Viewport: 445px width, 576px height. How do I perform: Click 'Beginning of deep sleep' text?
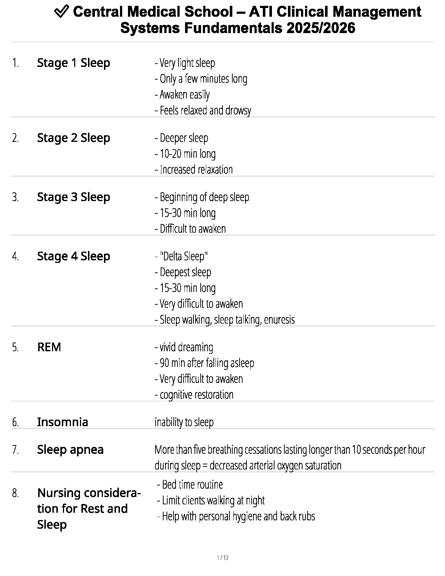[202, 197]
